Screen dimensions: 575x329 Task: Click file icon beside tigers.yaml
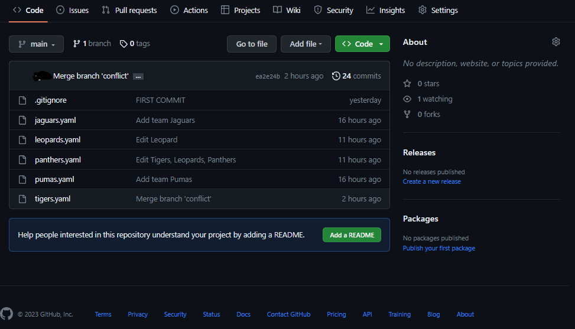22,199
